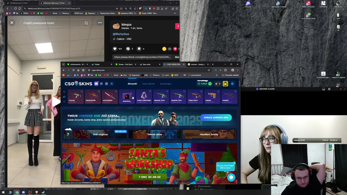Open Filman.cc bookmark in csgo-skins browser
This screenshot has width=347, height=195.
click(x=155, y=75)
